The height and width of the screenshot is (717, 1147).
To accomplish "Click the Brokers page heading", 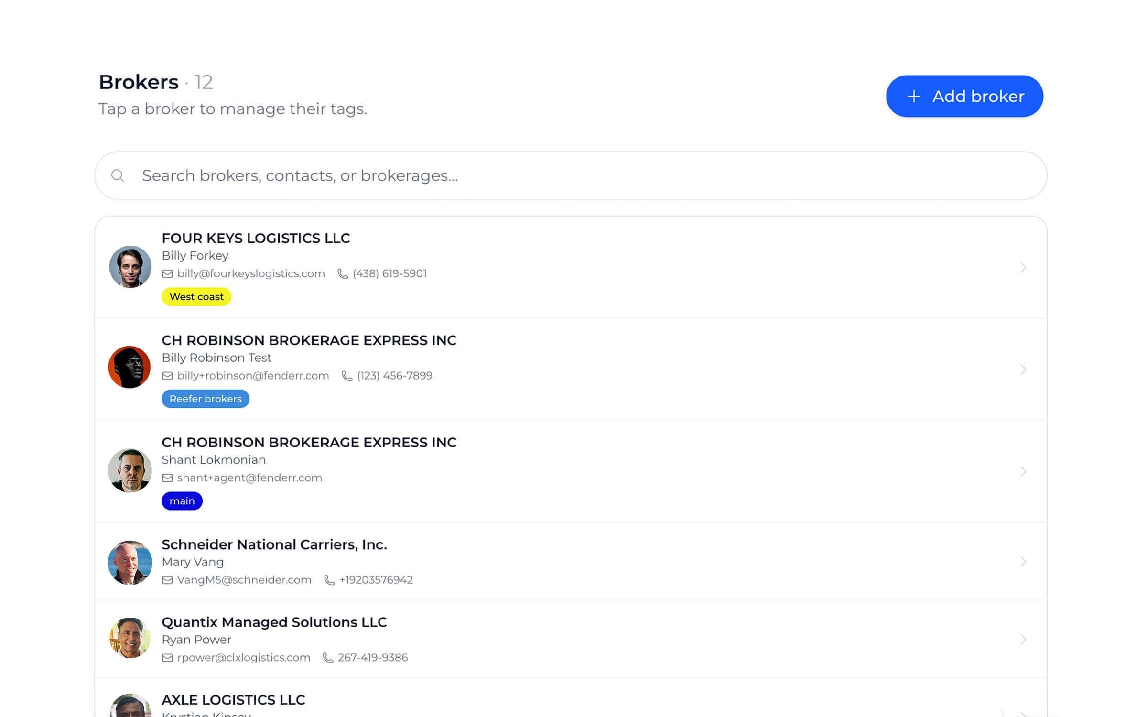I will (x=139, y=82).
